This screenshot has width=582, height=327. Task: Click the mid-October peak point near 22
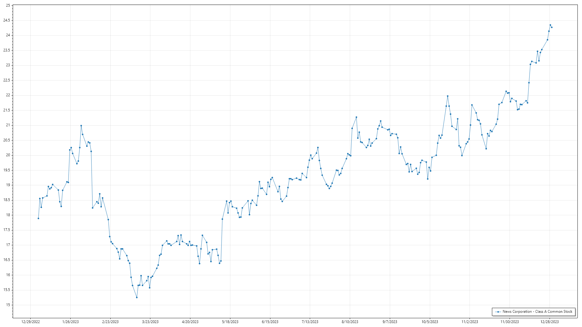coord(447,96)
